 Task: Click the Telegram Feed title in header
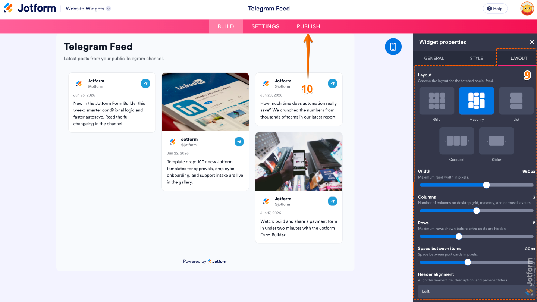[x=269, y=9]
